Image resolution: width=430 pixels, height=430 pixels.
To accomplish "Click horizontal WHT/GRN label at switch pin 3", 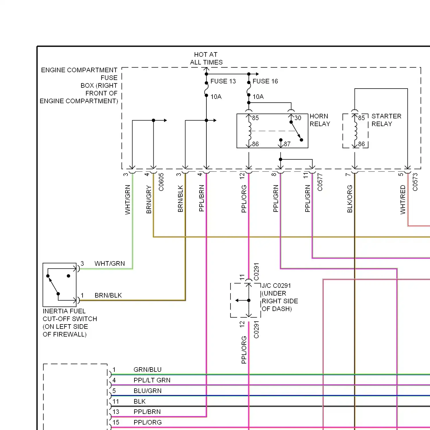I will coord(110,264).
